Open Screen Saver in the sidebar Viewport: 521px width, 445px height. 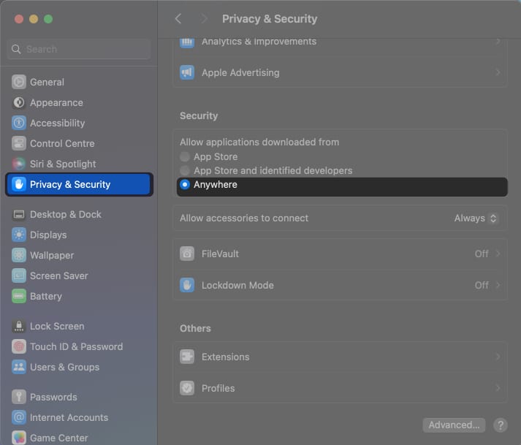tap(79, 275)
